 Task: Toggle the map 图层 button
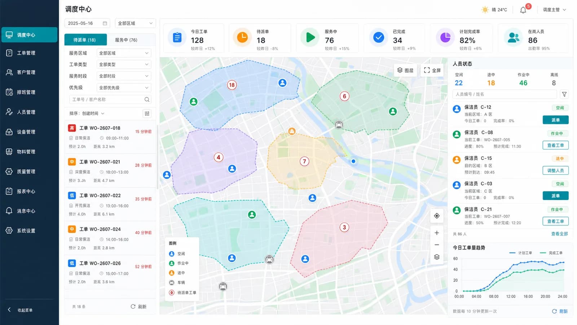tap(406, 70)
